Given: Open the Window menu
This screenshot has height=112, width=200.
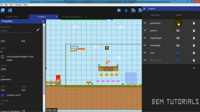Looking at the screenshot, I should click(x=18, y=5).
